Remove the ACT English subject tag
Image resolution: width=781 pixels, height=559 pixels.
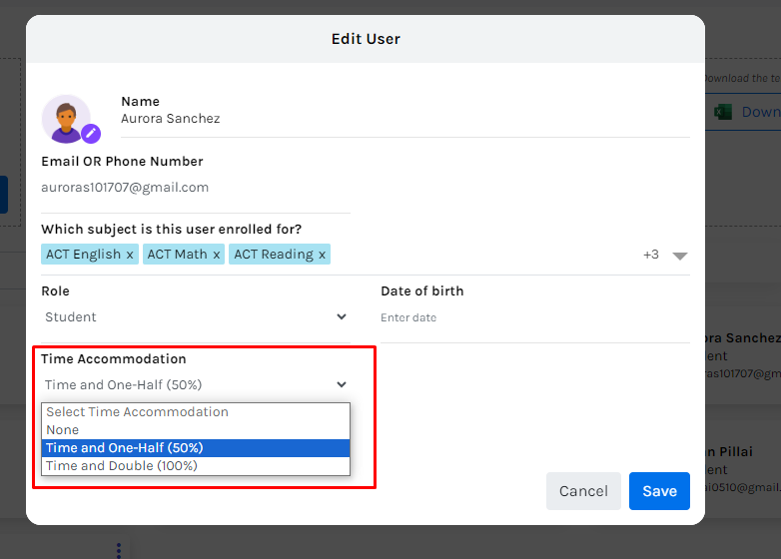click(129, 255)
